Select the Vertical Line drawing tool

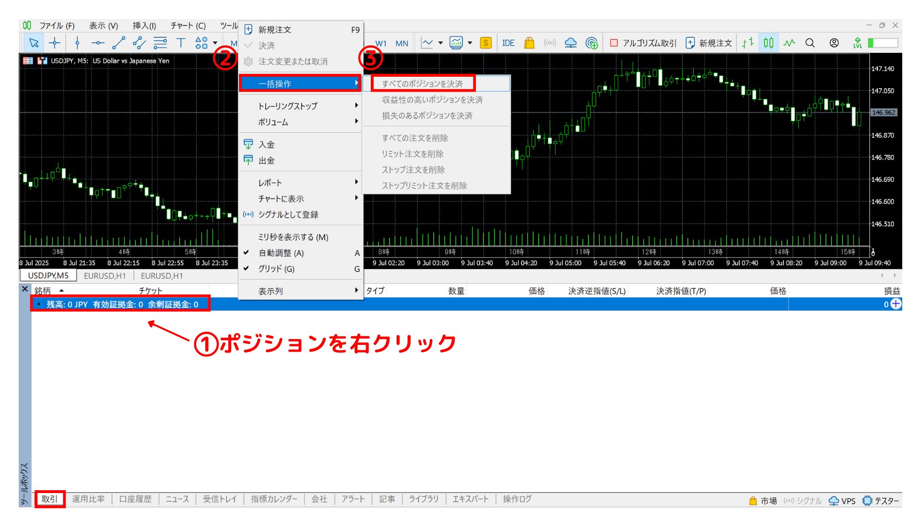point(77,43)
